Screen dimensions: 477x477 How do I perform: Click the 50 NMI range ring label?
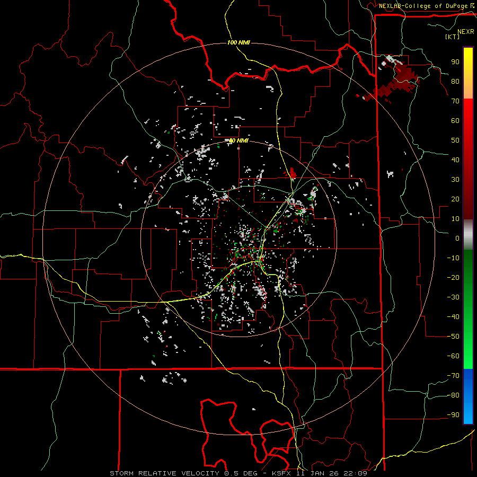click(x=238, y=140)
